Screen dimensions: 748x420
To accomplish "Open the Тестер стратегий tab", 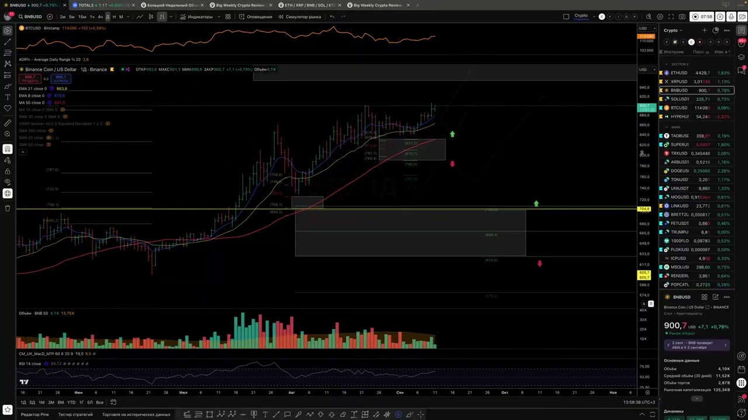I will [75, 415].
